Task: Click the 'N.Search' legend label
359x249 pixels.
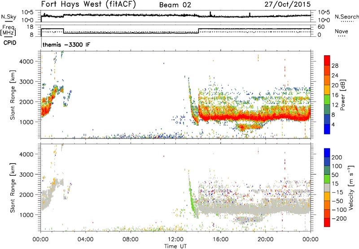Action: pos(346,17)
